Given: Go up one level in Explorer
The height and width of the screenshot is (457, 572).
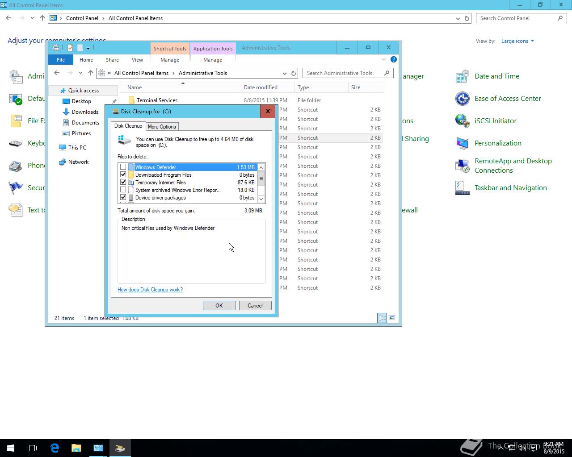Looking at the screenshot, I should click(x=91, y=73).
